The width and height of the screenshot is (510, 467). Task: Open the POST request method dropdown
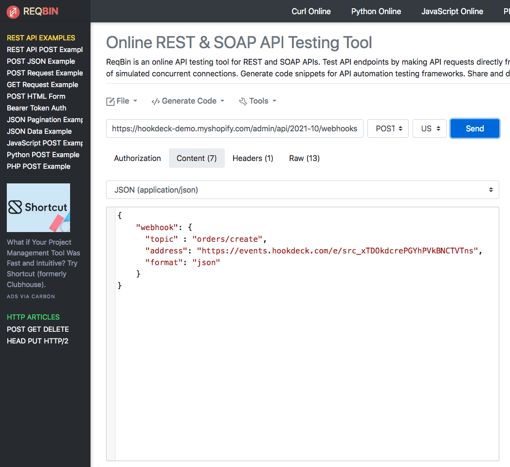pyautogui.click(x=388, y=128)
